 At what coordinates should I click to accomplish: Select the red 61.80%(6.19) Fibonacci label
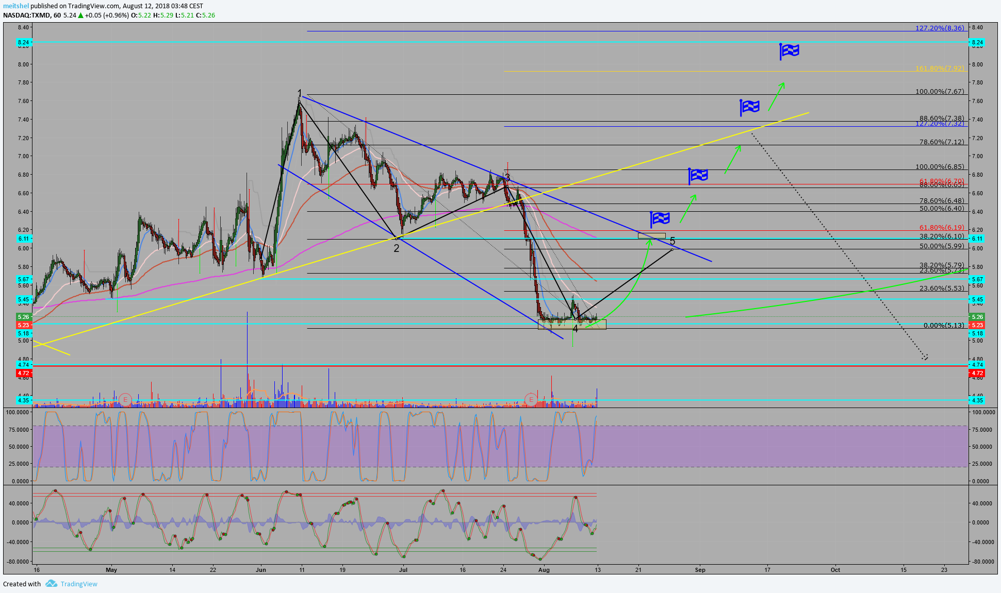[942, 227]
